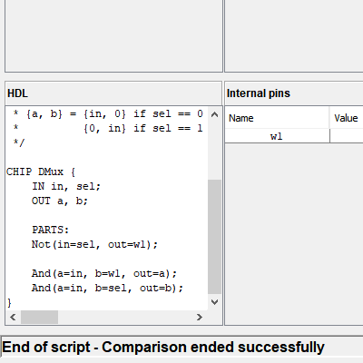The width and height of the screenshot is (363, 363).
Task: Click the And gate line with out=a
Action: (104, 273)
